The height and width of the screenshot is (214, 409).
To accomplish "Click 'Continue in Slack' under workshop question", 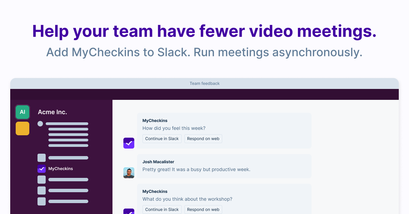I will (x=162, y=210).
